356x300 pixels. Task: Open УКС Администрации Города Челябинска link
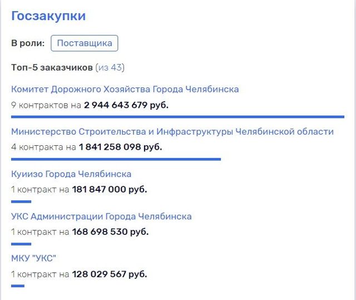101,217
